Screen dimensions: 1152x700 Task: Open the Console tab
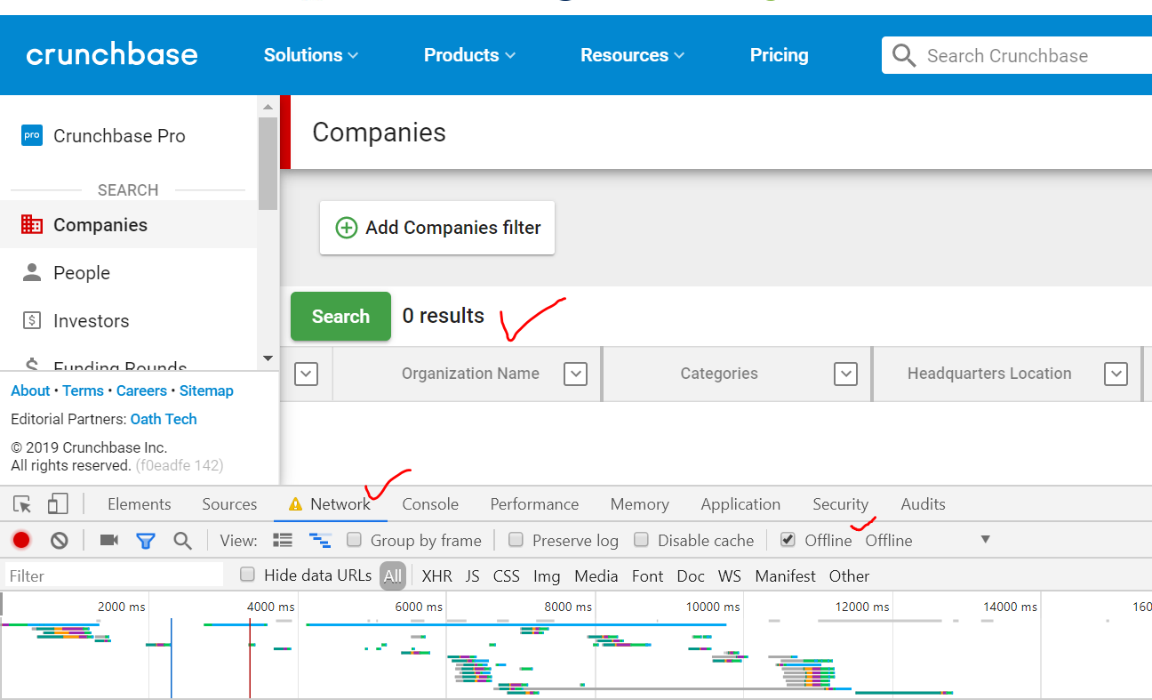(430, 504)
